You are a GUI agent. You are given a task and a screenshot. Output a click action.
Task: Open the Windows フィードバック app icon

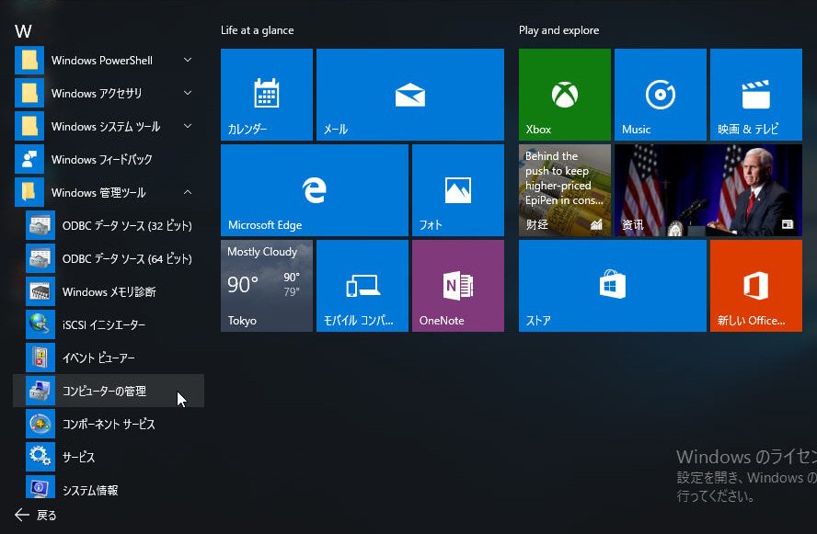tap(29, 159)
